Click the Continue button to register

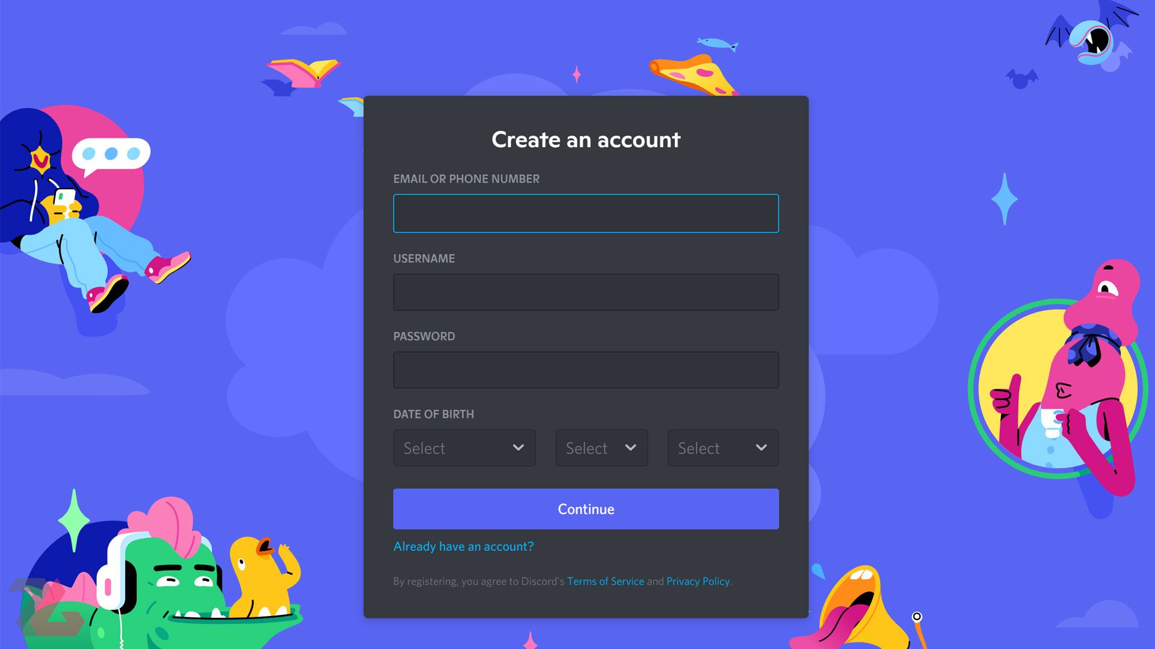click(585, 509)
